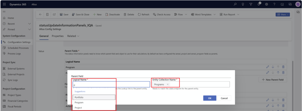Move the Program row down
302x111 pixels.
[x=273, y=67]
